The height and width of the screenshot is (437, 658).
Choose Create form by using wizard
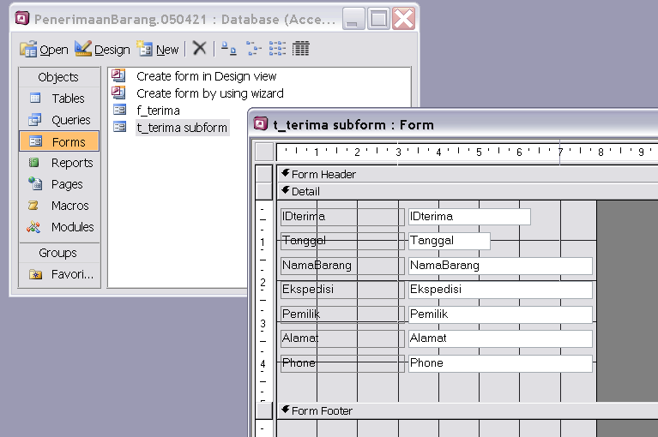point(210,93)
